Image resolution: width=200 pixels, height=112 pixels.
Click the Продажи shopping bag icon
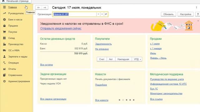pos(4,26)
